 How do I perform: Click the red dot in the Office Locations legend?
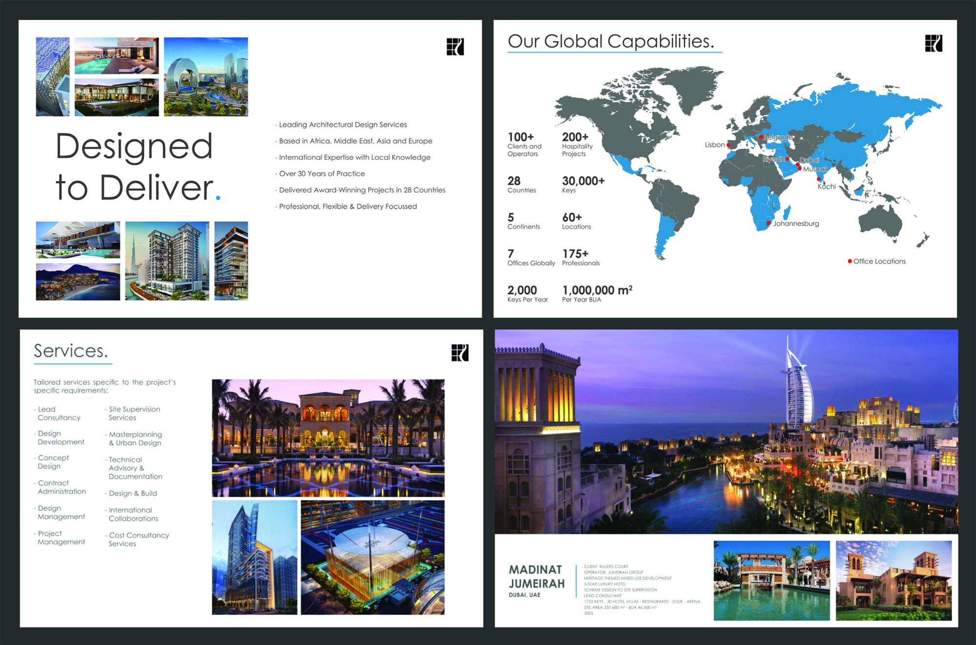pos(850,262)
